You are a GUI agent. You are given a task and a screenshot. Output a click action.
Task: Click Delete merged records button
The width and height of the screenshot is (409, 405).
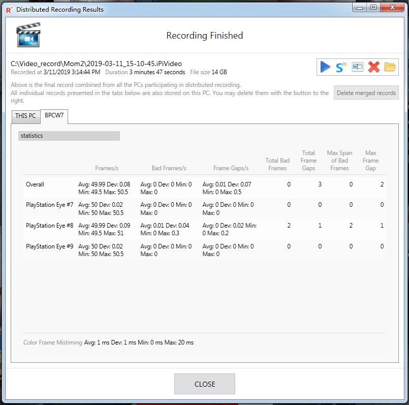pos(366,93)
